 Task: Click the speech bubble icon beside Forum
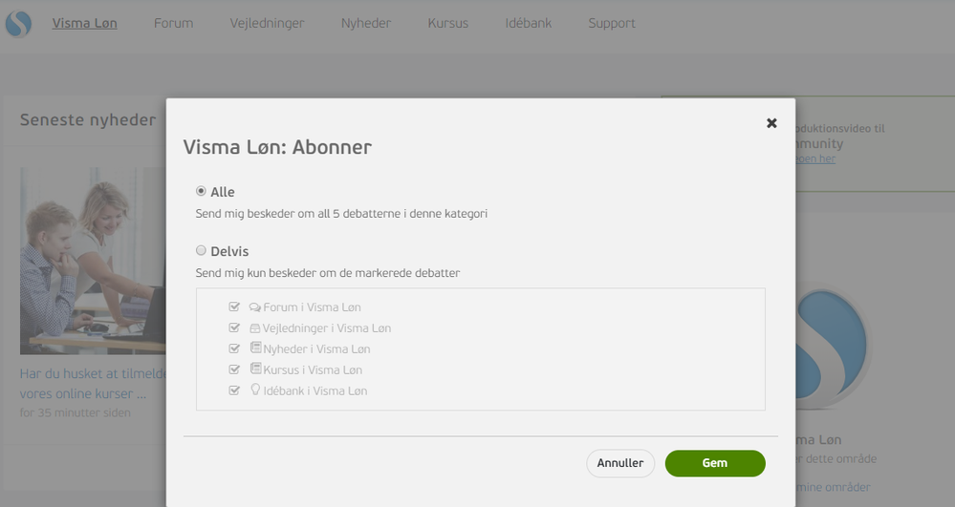tap(255, 307)
